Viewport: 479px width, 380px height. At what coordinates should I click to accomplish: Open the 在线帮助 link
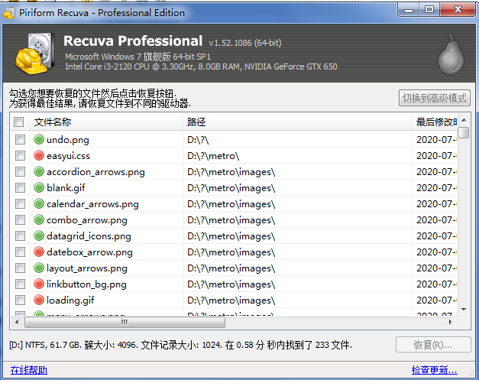coord(29,370)
